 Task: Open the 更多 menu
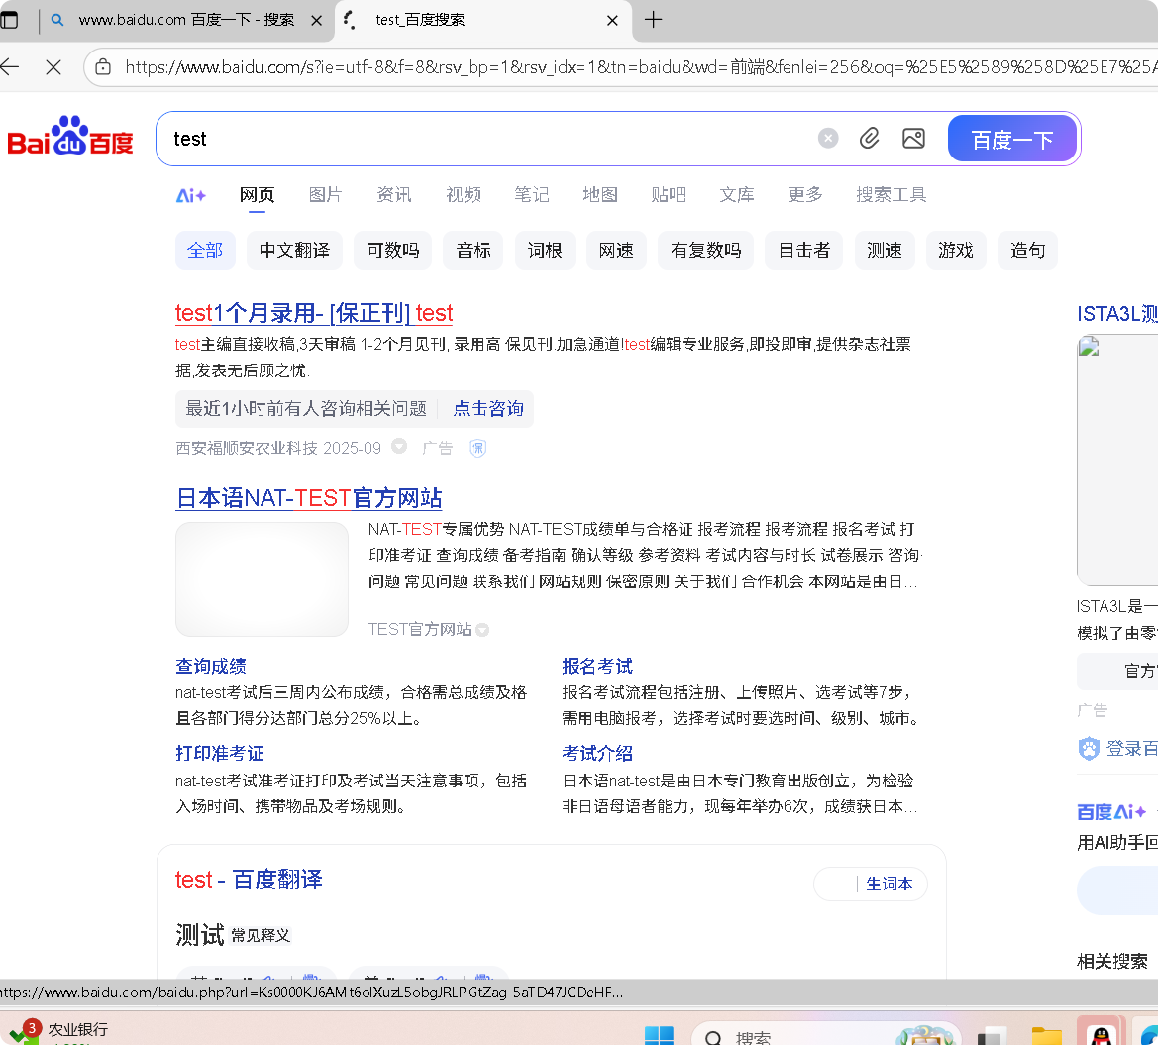(x=805, y=194)
